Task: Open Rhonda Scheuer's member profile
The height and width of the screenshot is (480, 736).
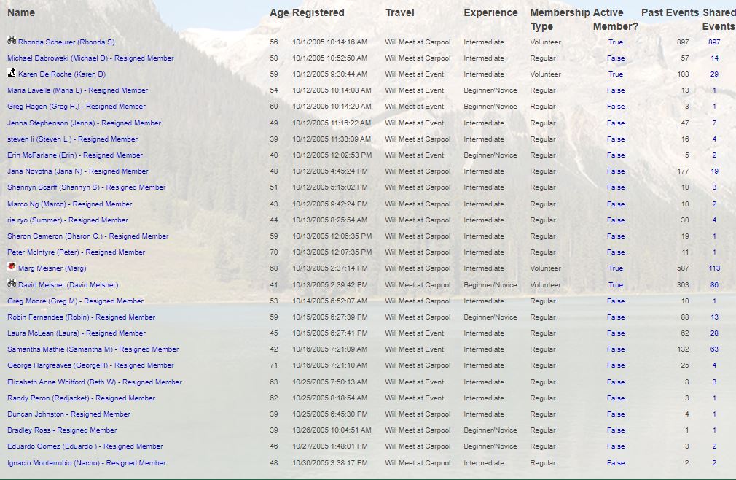Action: coord(66,42)
